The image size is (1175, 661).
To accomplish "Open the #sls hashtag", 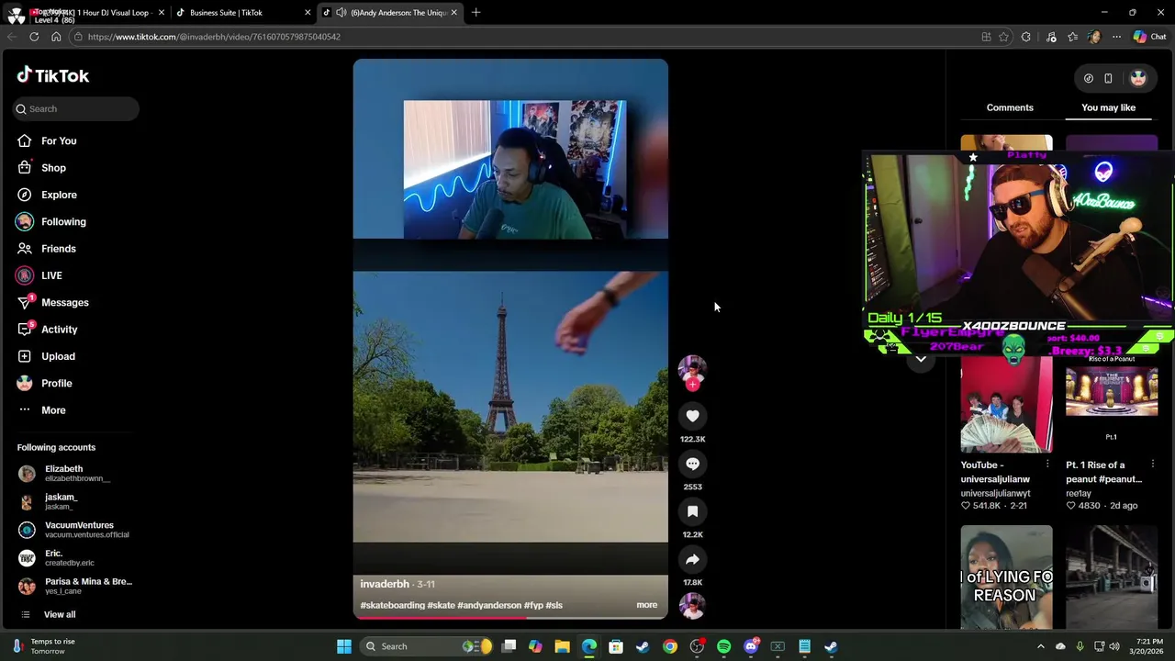I will 554,605.
